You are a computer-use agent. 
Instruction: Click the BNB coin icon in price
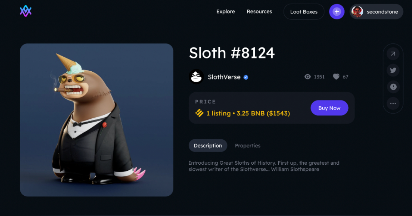point(199,113)
